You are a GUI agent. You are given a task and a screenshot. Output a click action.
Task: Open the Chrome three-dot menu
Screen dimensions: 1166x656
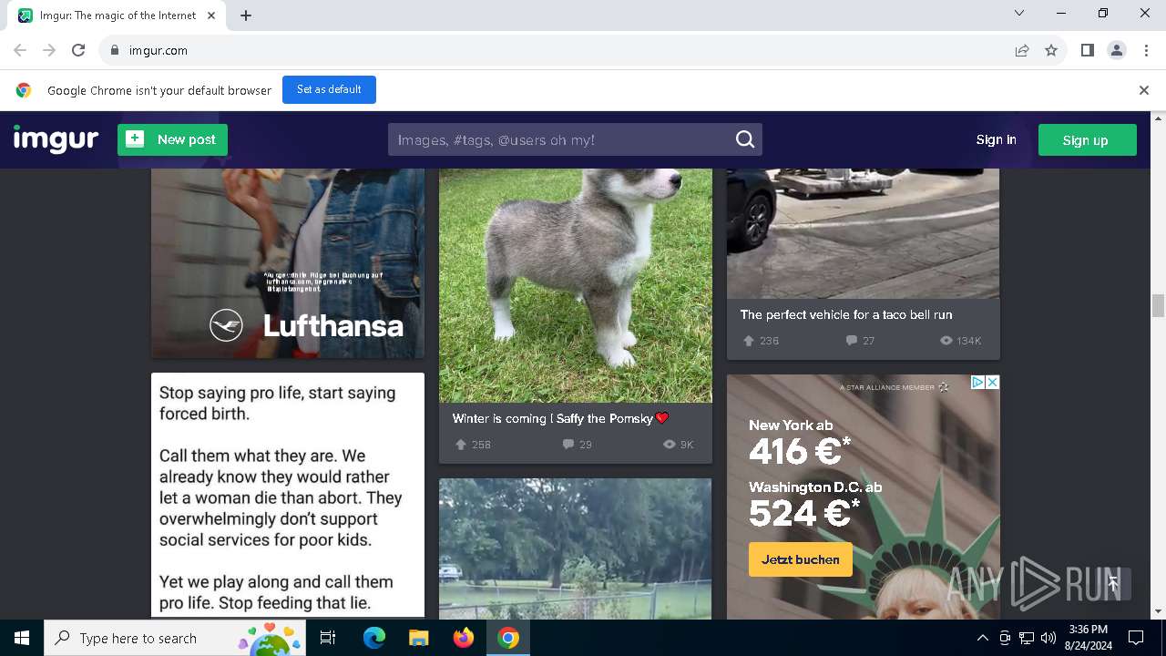coord(1146,50)
